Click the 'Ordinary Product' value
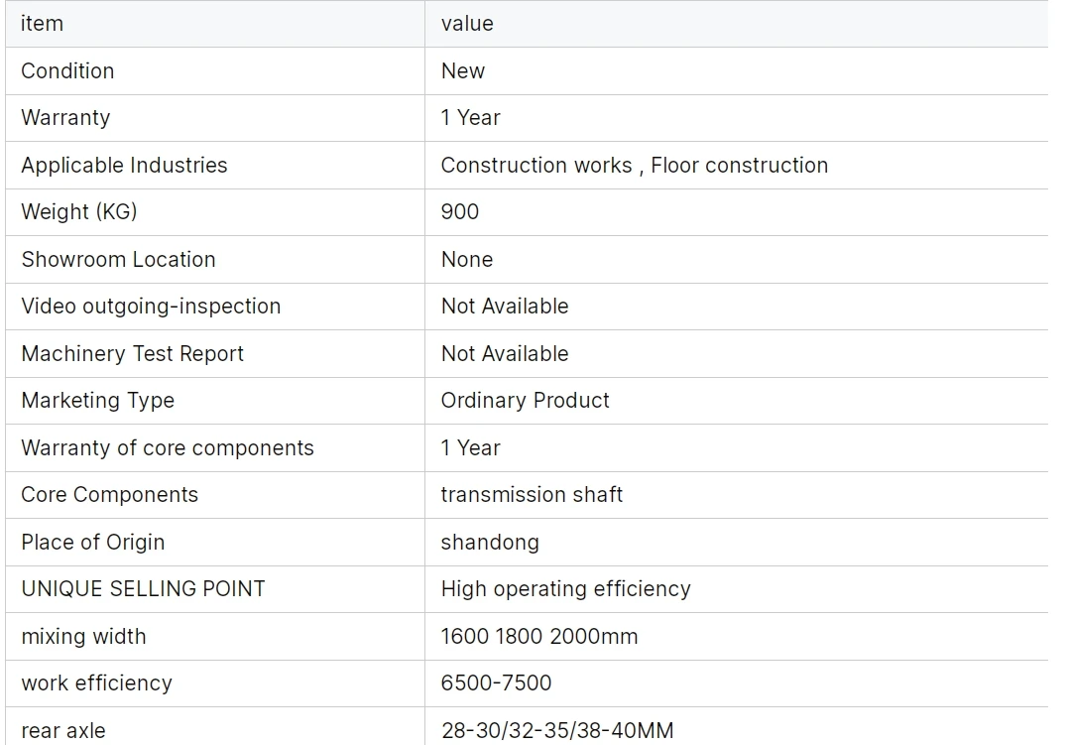The height and width of the screenshot is (745, 1071). click(525, 401)
